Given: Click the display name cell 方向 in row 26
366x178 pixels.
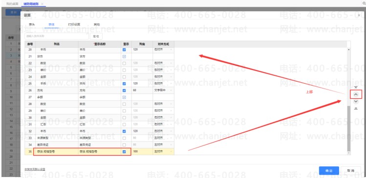Looking at the screenshot, I should 100,90.
